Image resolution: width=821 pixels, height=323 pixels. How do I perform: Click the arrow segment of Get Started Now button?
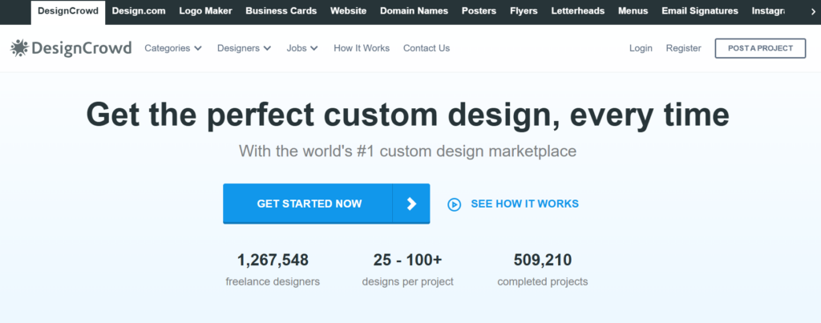411,204
